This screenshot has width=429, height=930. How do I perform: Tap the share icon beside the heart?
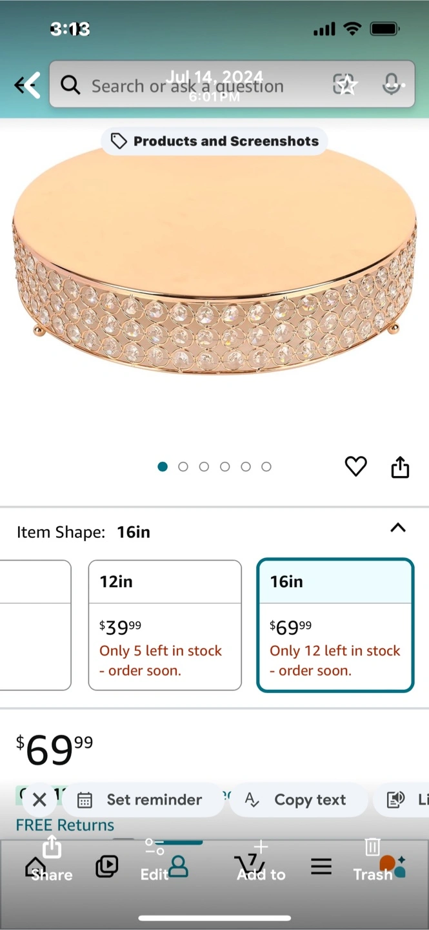click(400, 467)
